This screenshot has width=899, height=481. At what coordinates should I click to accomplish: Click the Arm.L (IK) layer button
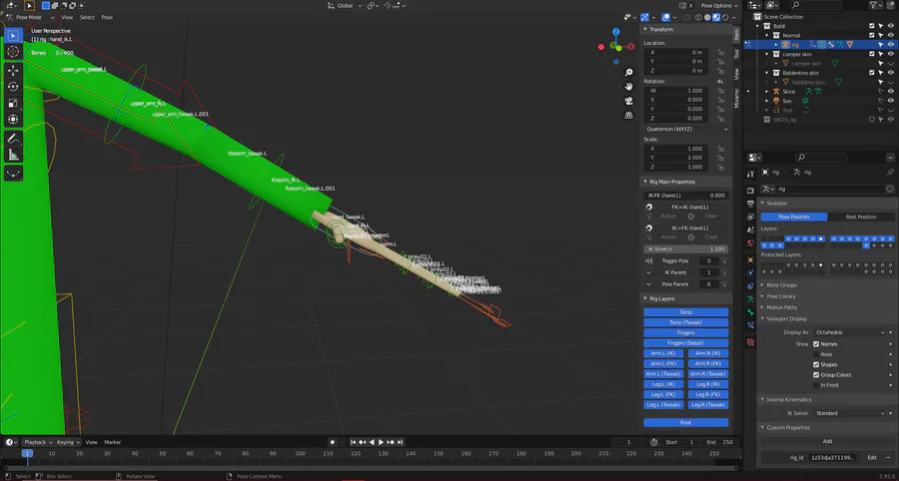(663, 353)
